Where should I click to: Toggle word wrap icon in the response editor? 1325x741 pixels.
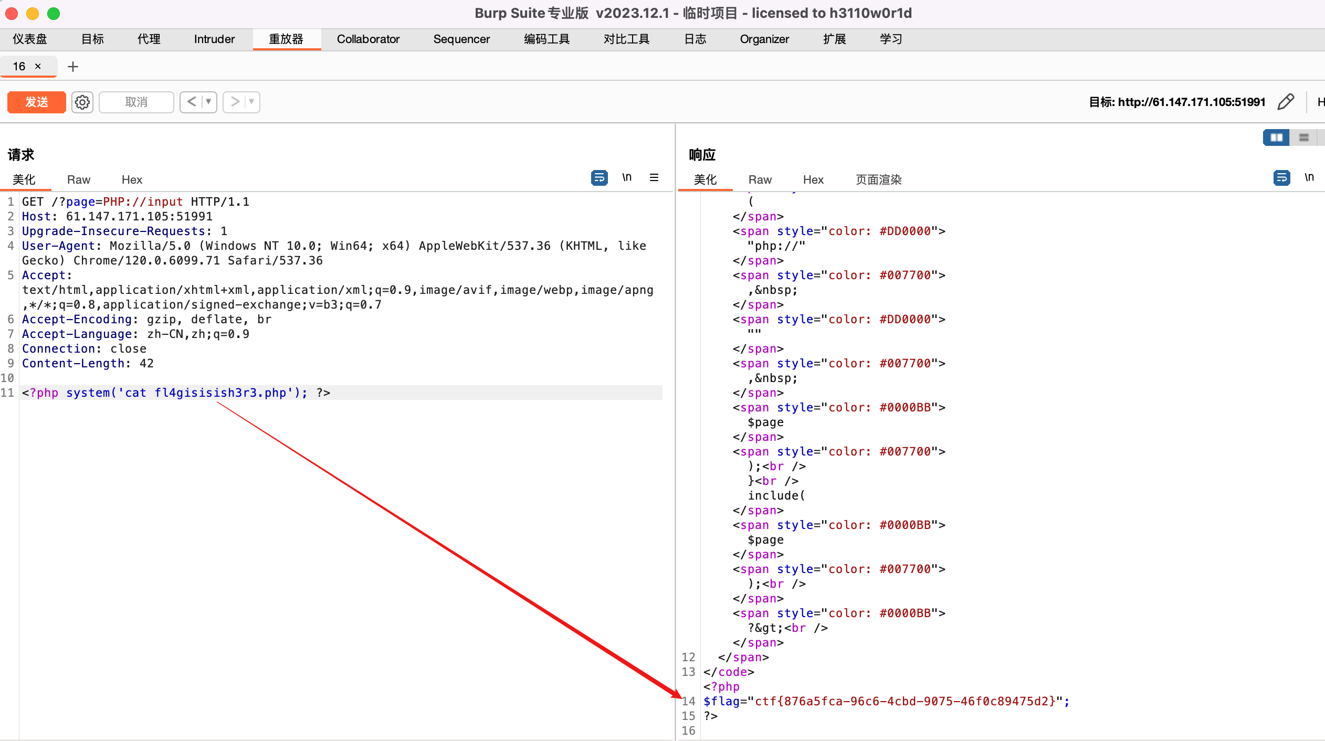tap(1281, 178)
